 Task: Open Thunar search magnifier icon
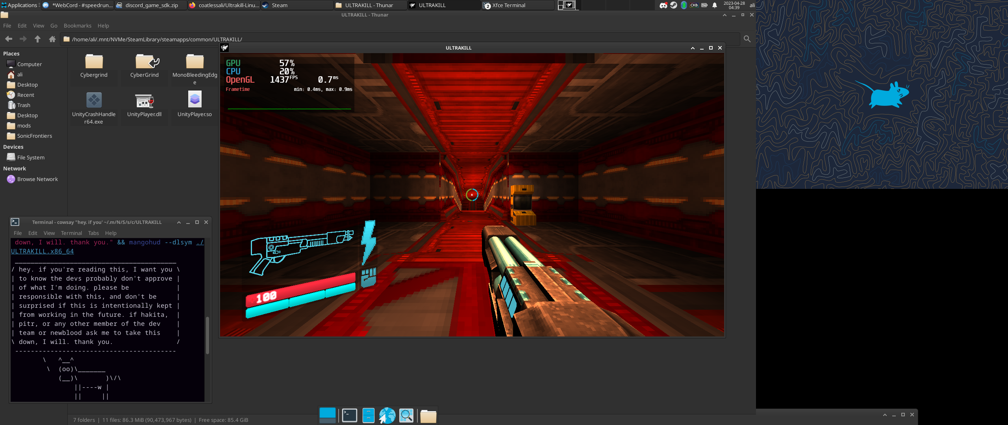click(747, 39)
